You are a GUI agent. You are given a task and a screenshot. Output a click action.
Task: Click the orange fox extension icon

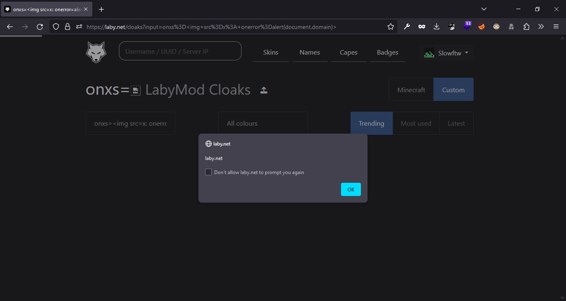point(481,26)
